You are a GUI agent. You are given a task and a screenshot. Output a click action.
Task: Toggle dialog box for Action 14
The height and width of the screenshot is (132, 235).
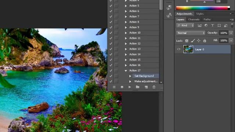coord(116,54)
